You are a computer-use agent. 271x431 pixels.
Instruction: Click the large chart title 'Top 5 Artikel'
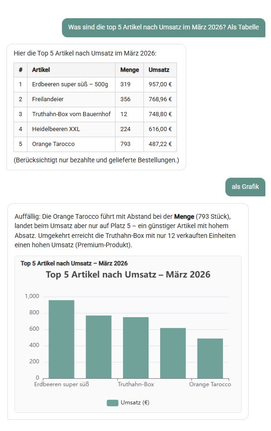[x=128, y=275]
